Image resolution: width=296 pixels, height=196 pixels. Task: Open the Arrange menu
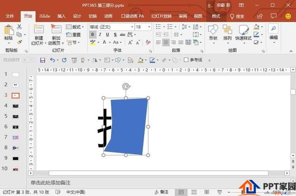(227, 34)
